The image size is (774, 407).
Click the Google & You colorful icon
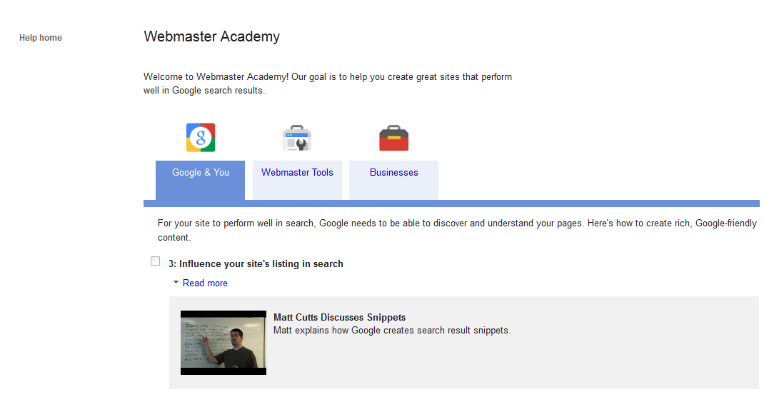click(201, 137)
